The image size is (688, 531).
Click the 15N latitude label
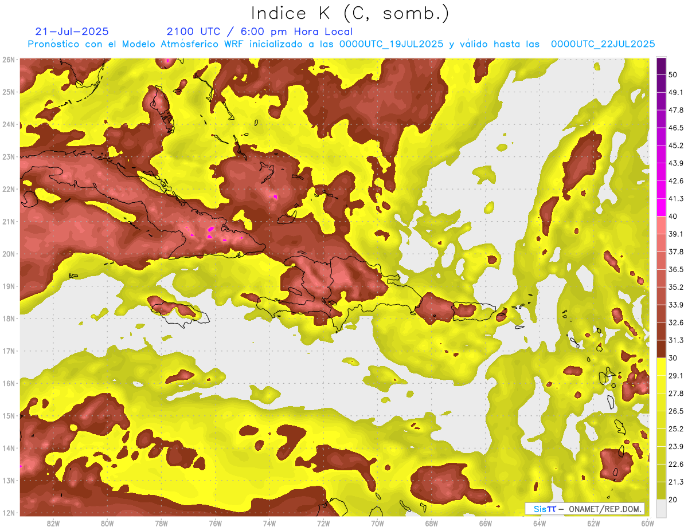tap(9, 416)
